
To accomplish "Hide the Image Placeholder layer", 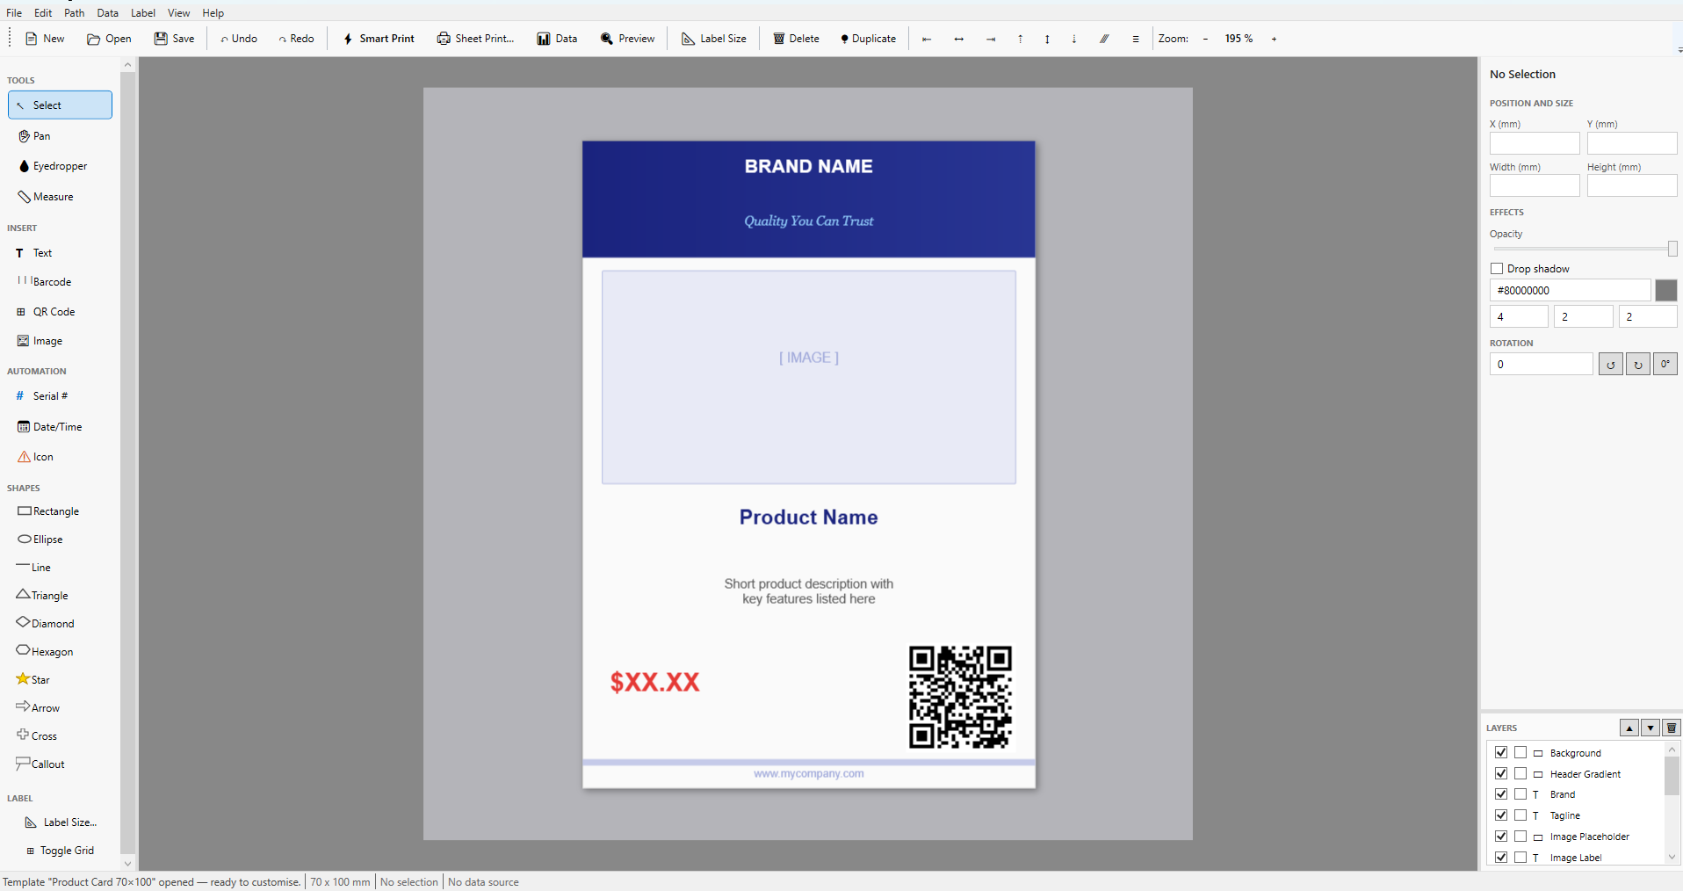I will 1501,837.
